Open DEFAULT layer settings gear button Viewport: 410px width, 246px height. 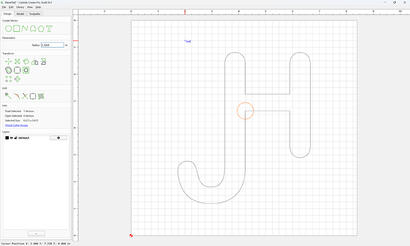pyautogui.click(x=58, y=138)
